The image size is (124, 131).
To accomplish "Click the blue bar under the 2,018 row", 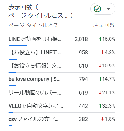I will pos(18,46).
